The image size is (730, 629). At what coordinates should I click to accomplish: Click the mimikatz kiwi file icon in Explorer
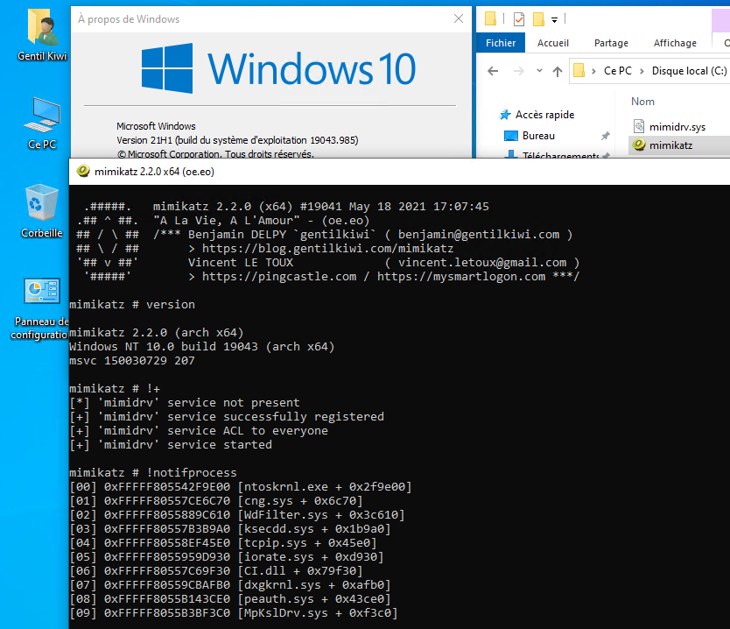tap(639, 145)
